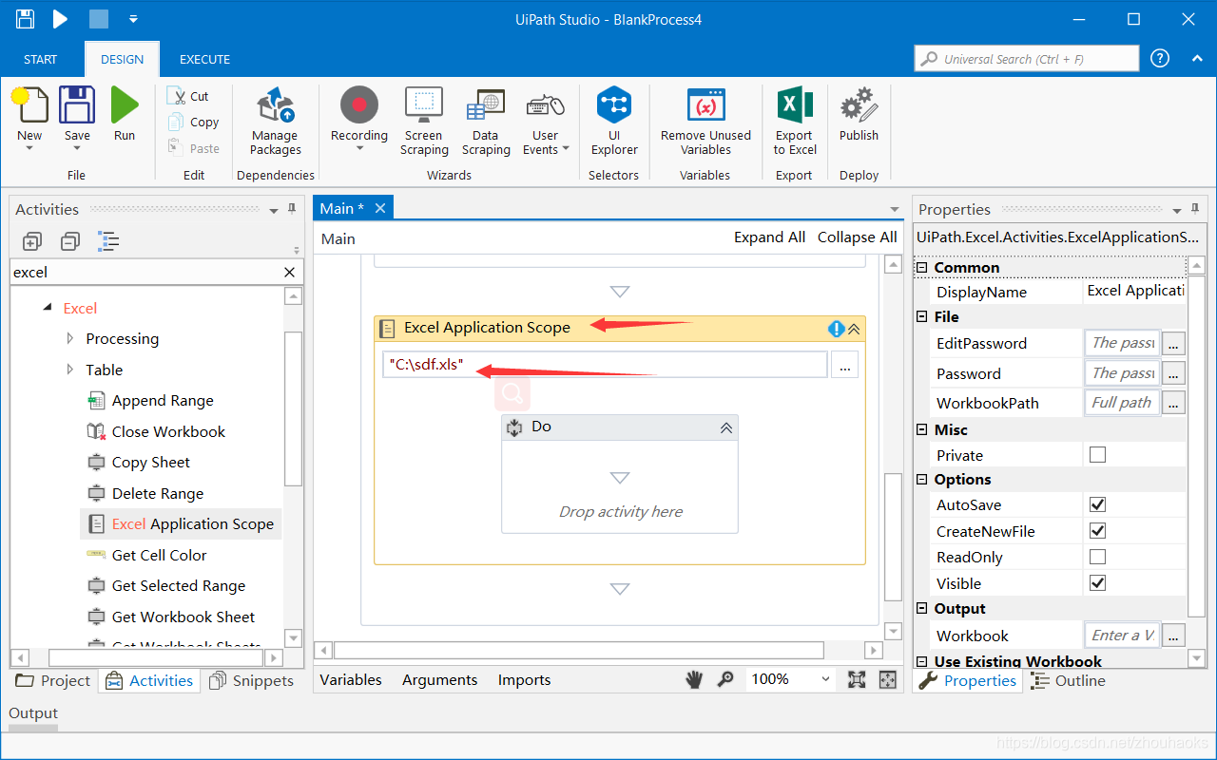This screenshot has height=760, width=1217.
Task: Browse for workbook file with ellipsis button
Action: click(x=844, y=365)
